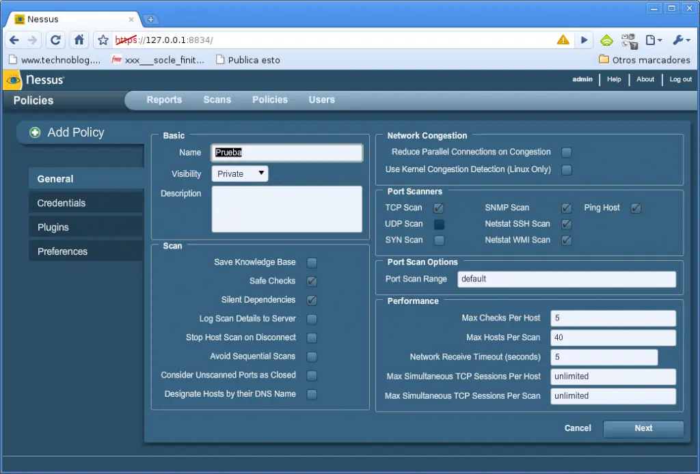Viewport: 700px width, 474px height.
Task: Uncheck Netstat WMI Scan checkbox
Action: pyautogui.click(x=566, y=241)
